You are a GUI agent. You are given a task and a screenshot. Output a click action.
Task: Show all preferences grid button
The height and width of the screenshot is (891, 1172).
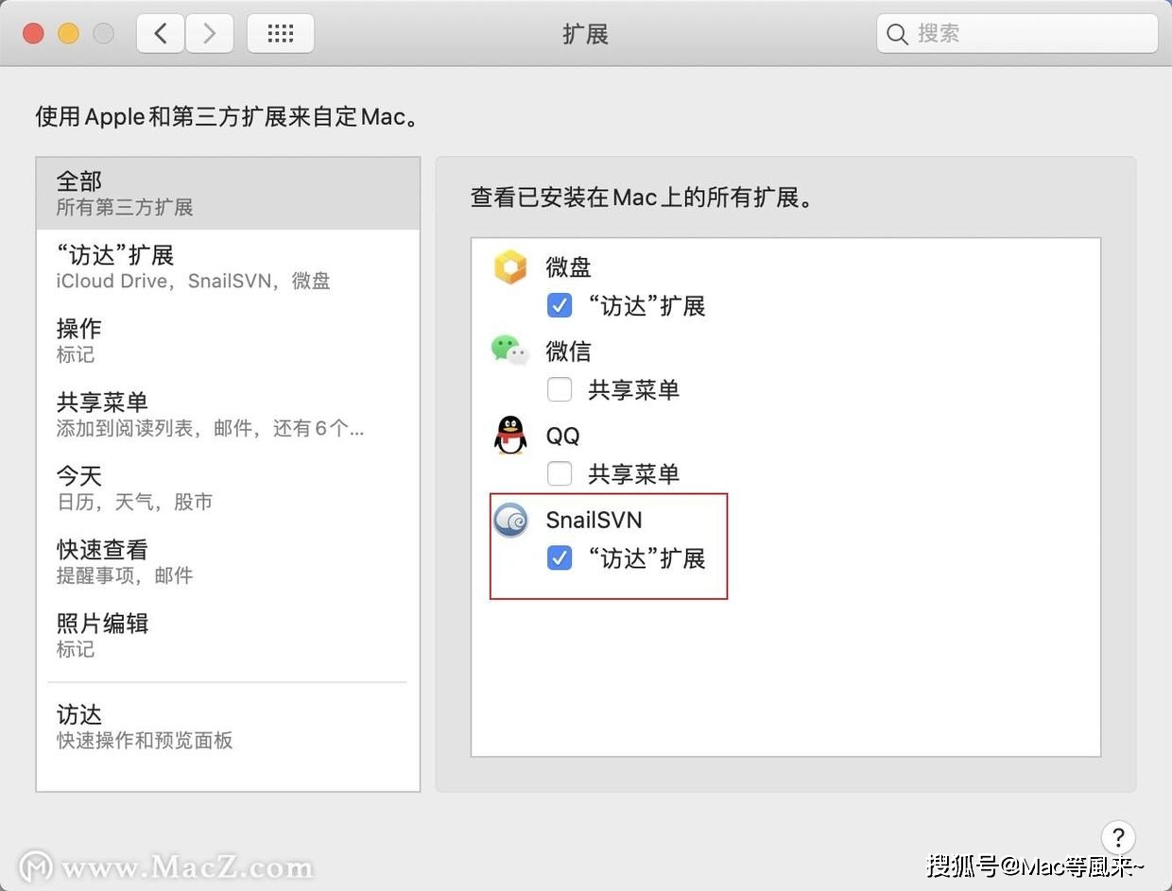(281, 34)
